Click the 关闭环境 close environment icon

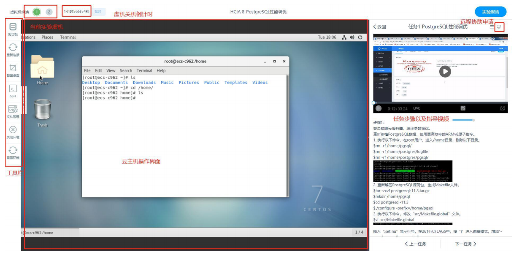13,129
